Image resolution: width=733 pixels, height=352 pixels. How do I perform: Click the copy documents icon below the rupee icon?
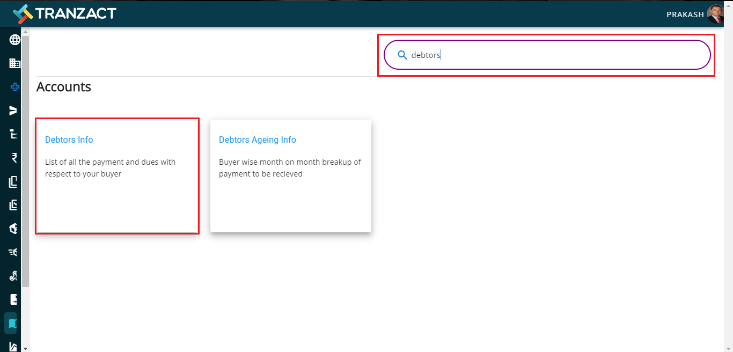coord(14,182)
